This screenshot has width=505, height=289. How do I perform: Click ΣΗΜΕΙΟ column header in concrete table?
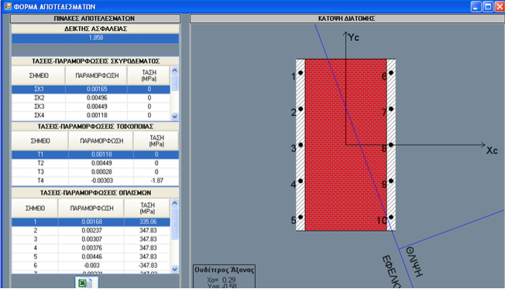(x=39, y=76)
